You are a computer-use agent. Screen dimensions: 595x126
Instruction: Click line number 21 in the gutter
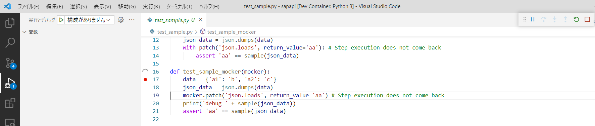pos(156,111)
